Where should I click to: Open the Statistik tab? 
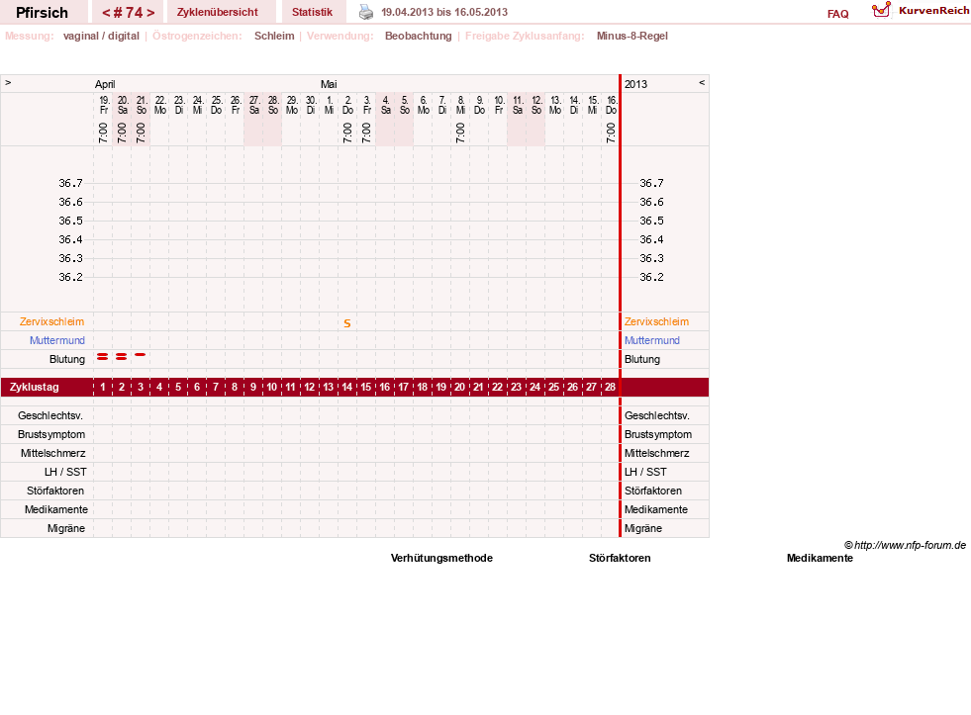coord(312,13)
